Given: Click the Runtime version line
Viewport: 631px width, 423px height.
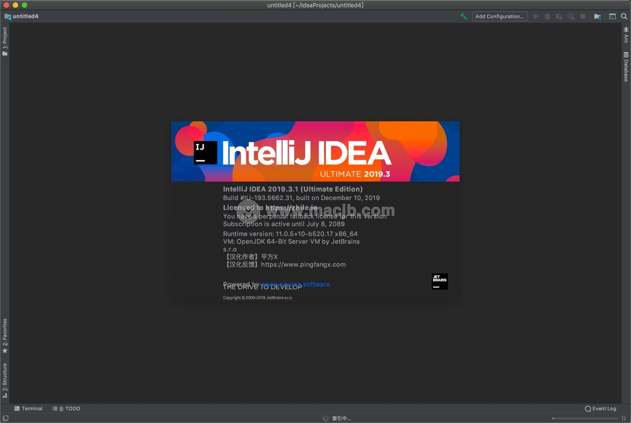Looking at the screenshot, I should click(x=290, y=234).
